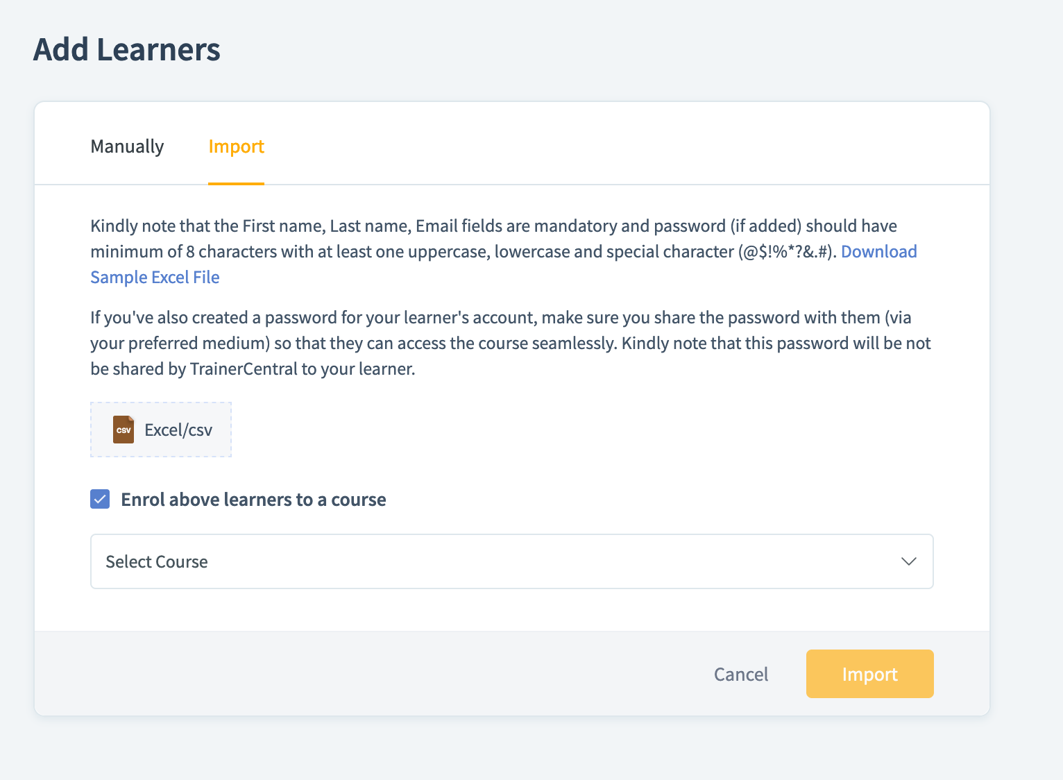Open the Download link for sample file
This screenshot has width=1063, height=780.
pyautogui.click(x=878, y=251)
